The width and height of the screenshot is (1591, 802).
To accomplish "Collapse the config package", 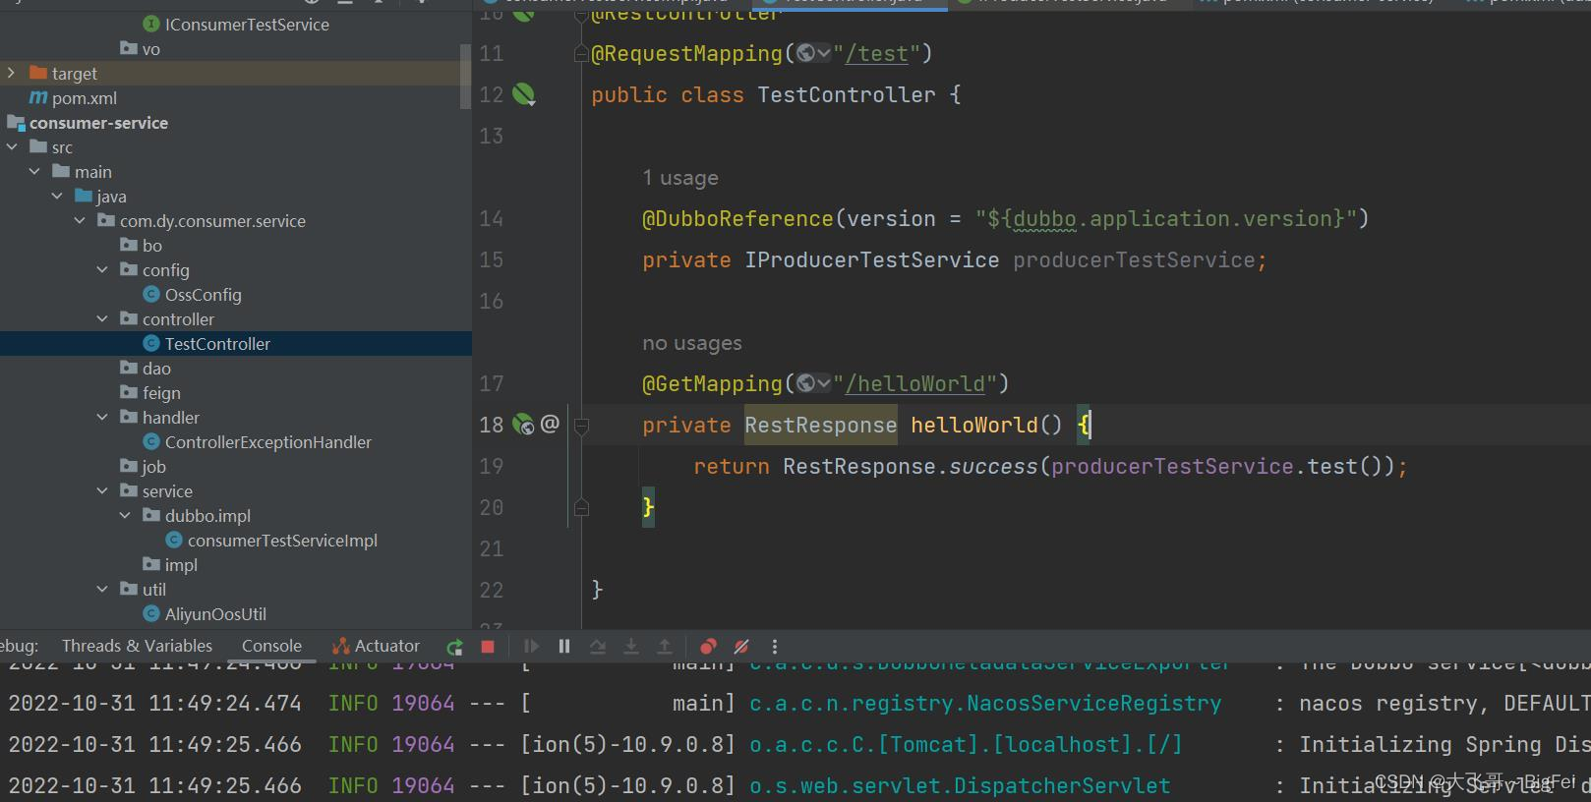I will point(102,269).
